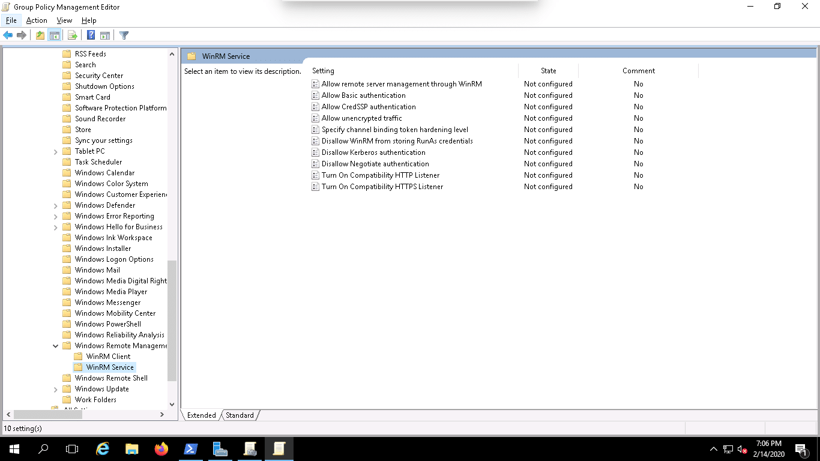Screen dimensions: 820x461
Task: Expand the Windows Hello for Business node
Action: tap(56, 227)
